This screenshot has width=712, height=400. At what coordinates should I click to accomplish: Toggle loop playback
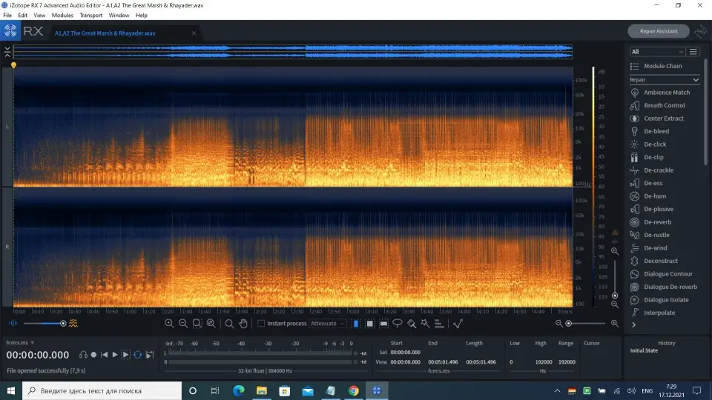tap(138, 356)
